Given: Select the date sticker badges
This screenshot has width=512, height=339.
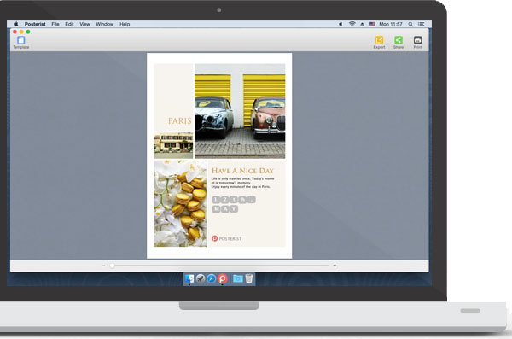Looking at the screenshot, I should click(234, 204).
